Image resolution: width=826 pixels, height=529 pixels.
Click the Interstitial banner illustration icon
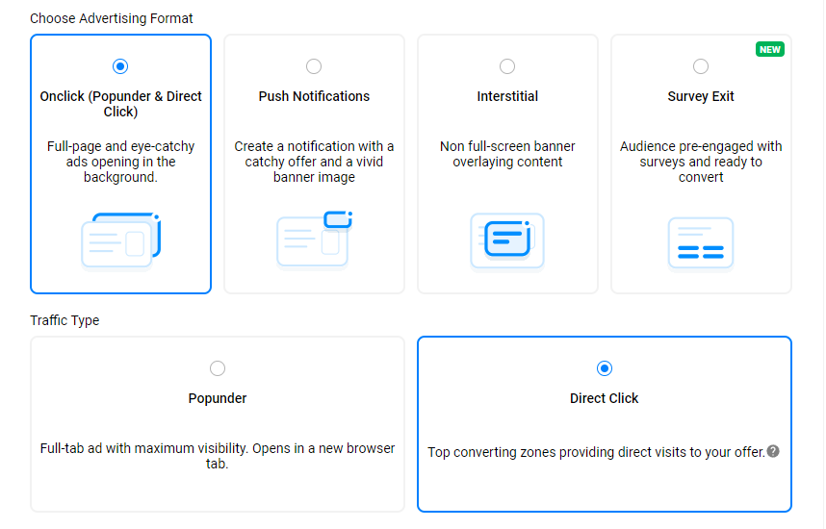pyautogui.click(x=507, y=239)
